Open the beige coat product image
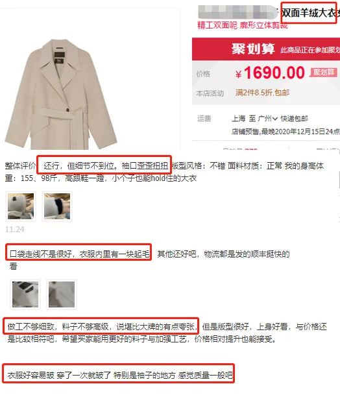 [x=61, y=95]
